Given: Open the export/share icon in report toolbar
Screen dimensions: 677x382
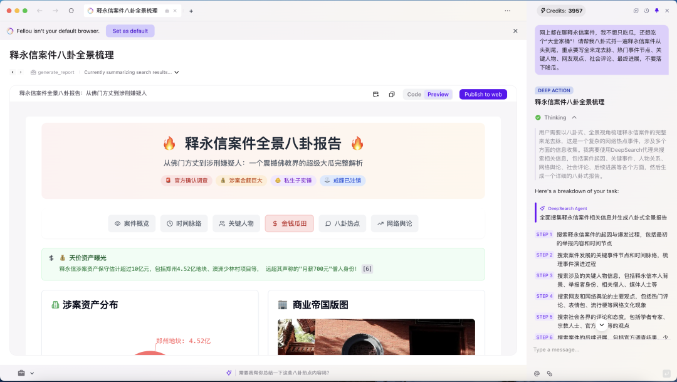Looking at the screenshot, I should click(375, 93).
